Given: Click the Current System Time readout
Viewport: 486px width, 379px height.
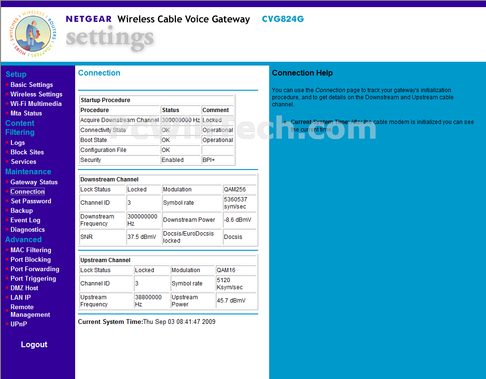Looking at the screenshot, I should (x=146, y=322).
